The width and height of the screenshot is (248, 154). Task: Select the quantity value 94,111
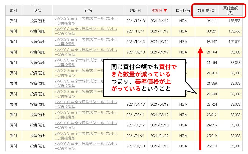coord(212,21)
